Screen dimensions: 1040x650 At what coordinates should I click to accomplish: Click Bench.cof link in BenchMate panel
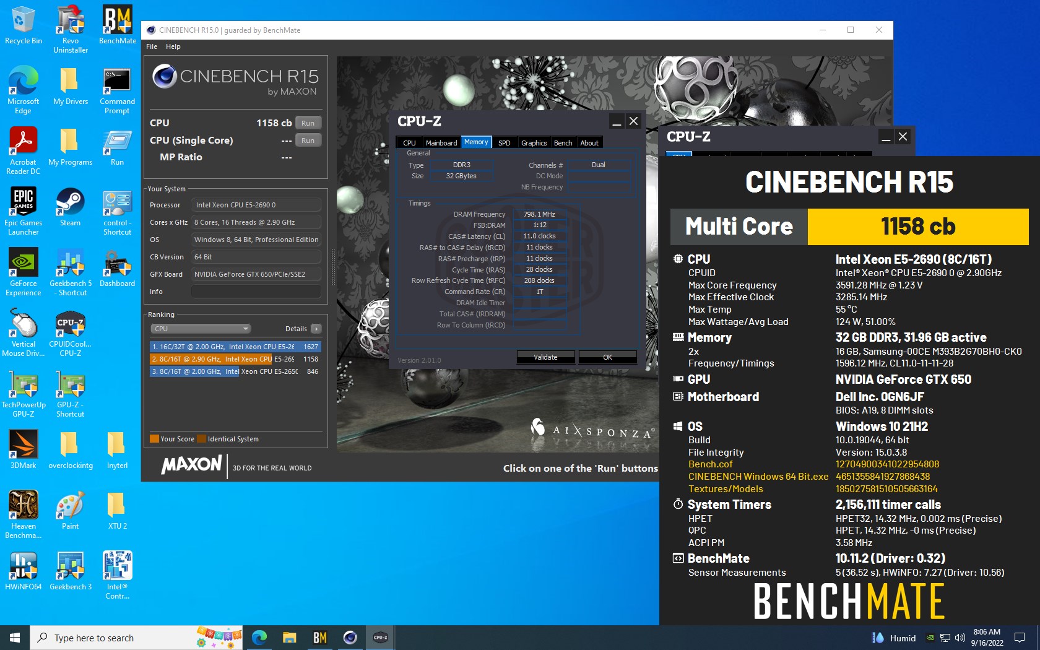coord(710,464)
